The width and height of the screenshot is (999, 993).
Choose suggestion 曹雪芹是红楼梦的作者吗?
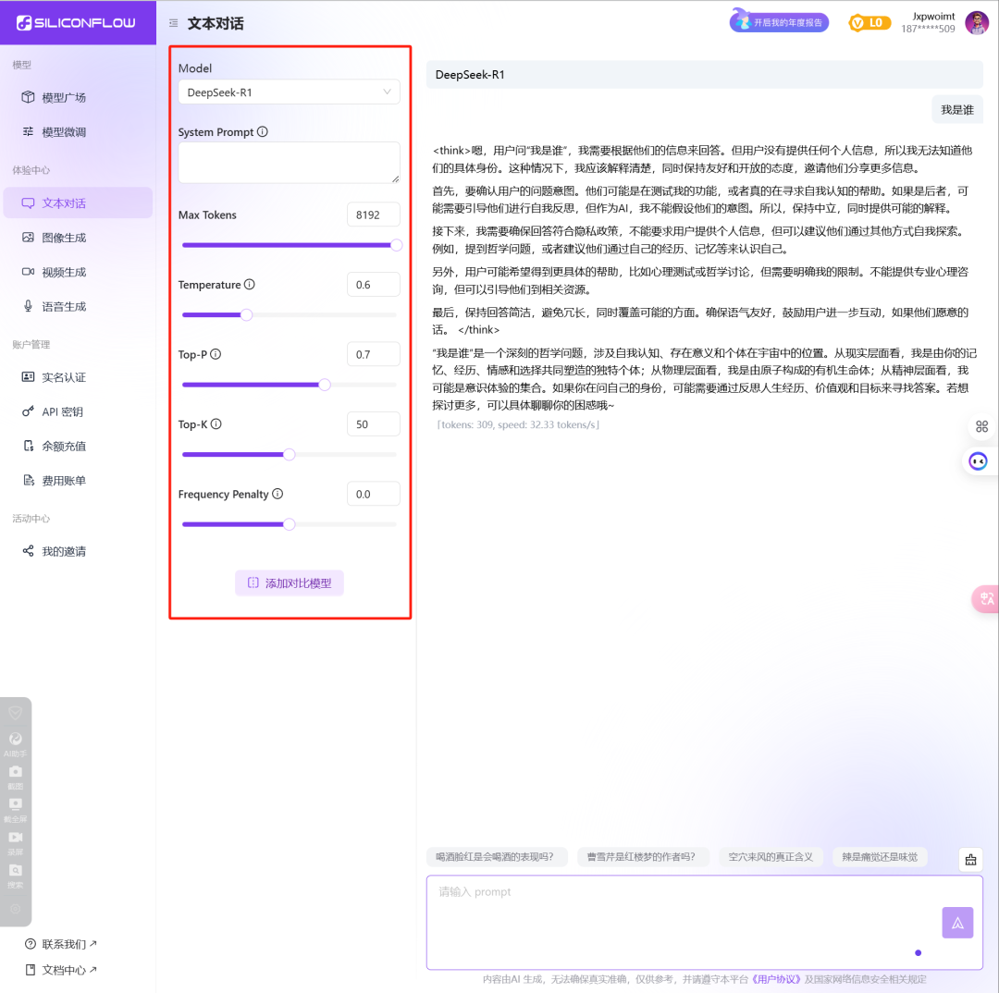pos(641,857)
